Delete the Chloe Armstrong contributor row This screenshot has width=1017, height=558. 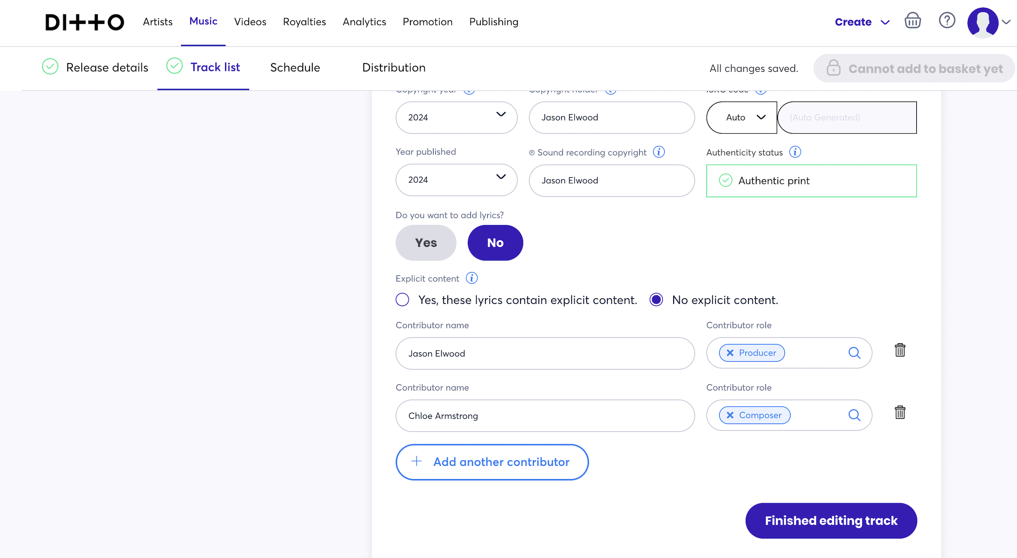pyautogui.click(x=900, y=412)
